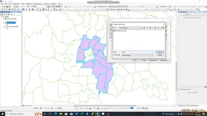Click the Add Data icon
207x116 pixels.
28,6
